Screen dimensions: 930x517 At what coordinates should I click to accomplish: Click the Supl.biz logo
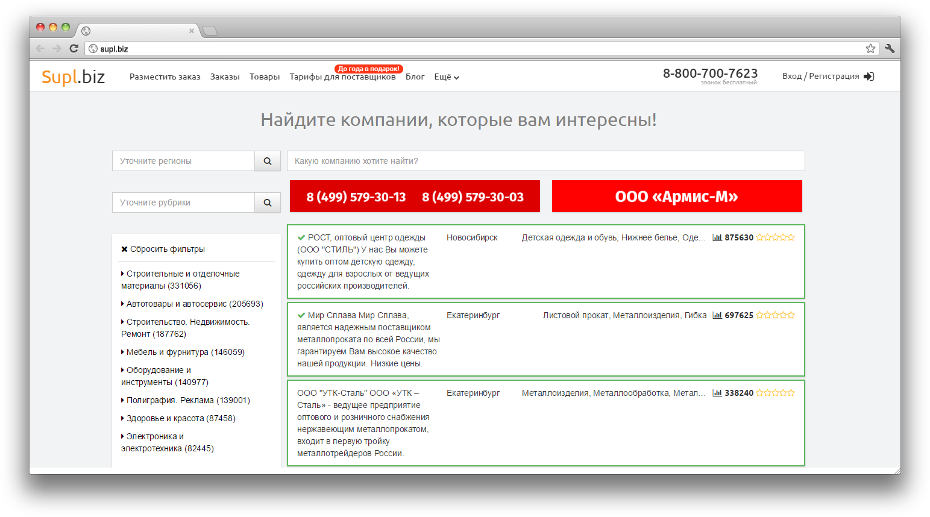73,77
